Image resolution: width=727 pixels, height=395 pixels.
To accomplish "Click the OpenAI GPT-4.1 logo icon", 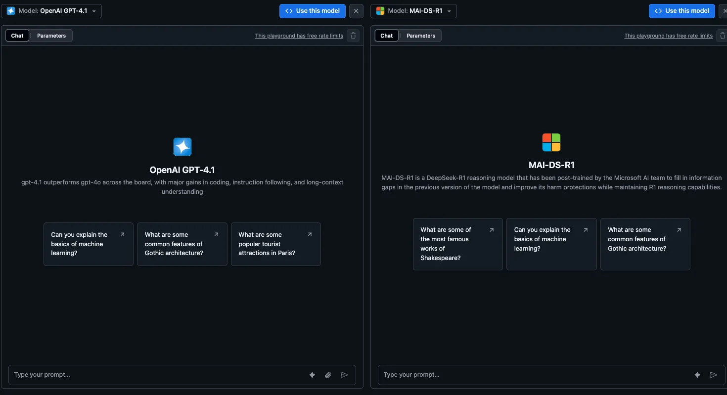I will click(182, 146).
